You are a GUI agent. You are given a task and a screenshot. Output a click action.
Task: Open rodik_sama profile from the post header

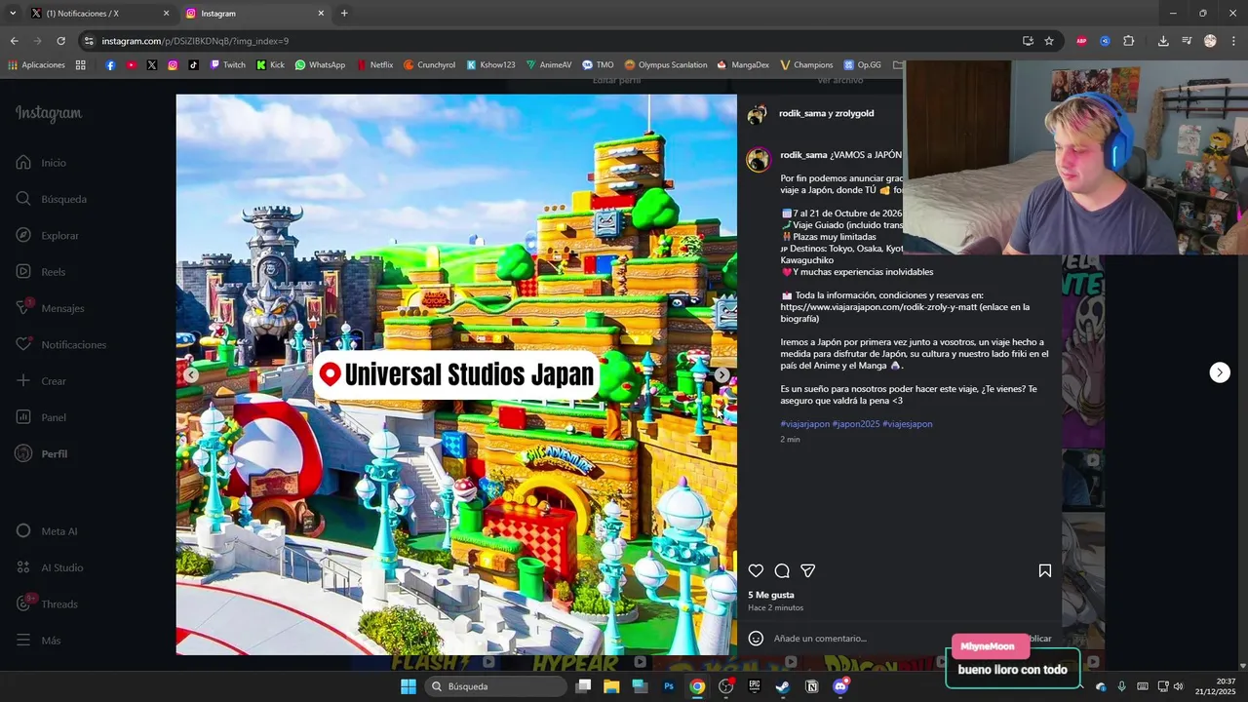click(x=802, y=113)
